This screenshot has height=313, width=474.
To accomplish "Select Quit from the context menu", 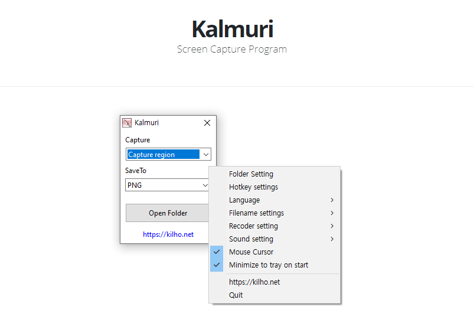I will tap(236, 295).
